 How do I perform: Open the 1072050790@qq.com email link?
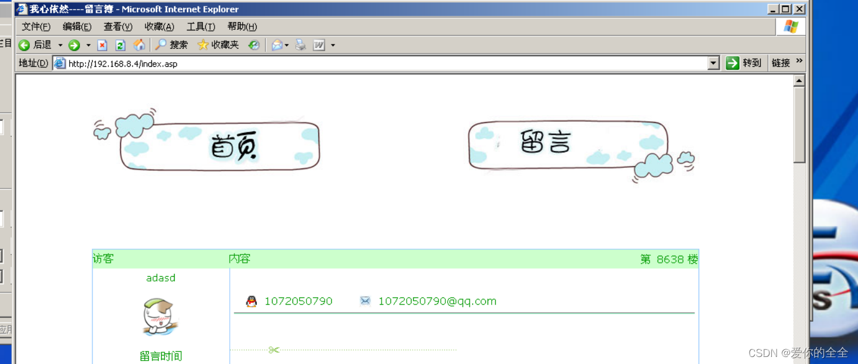pyautogui.click(x=438, y=301)
